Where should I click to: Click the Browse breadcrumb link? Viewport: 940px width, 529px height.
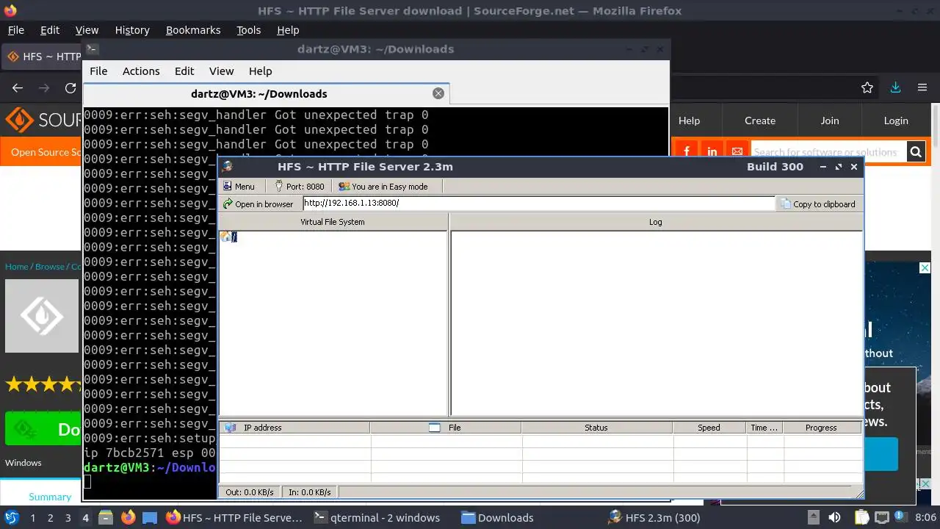(x=50, y=267)
